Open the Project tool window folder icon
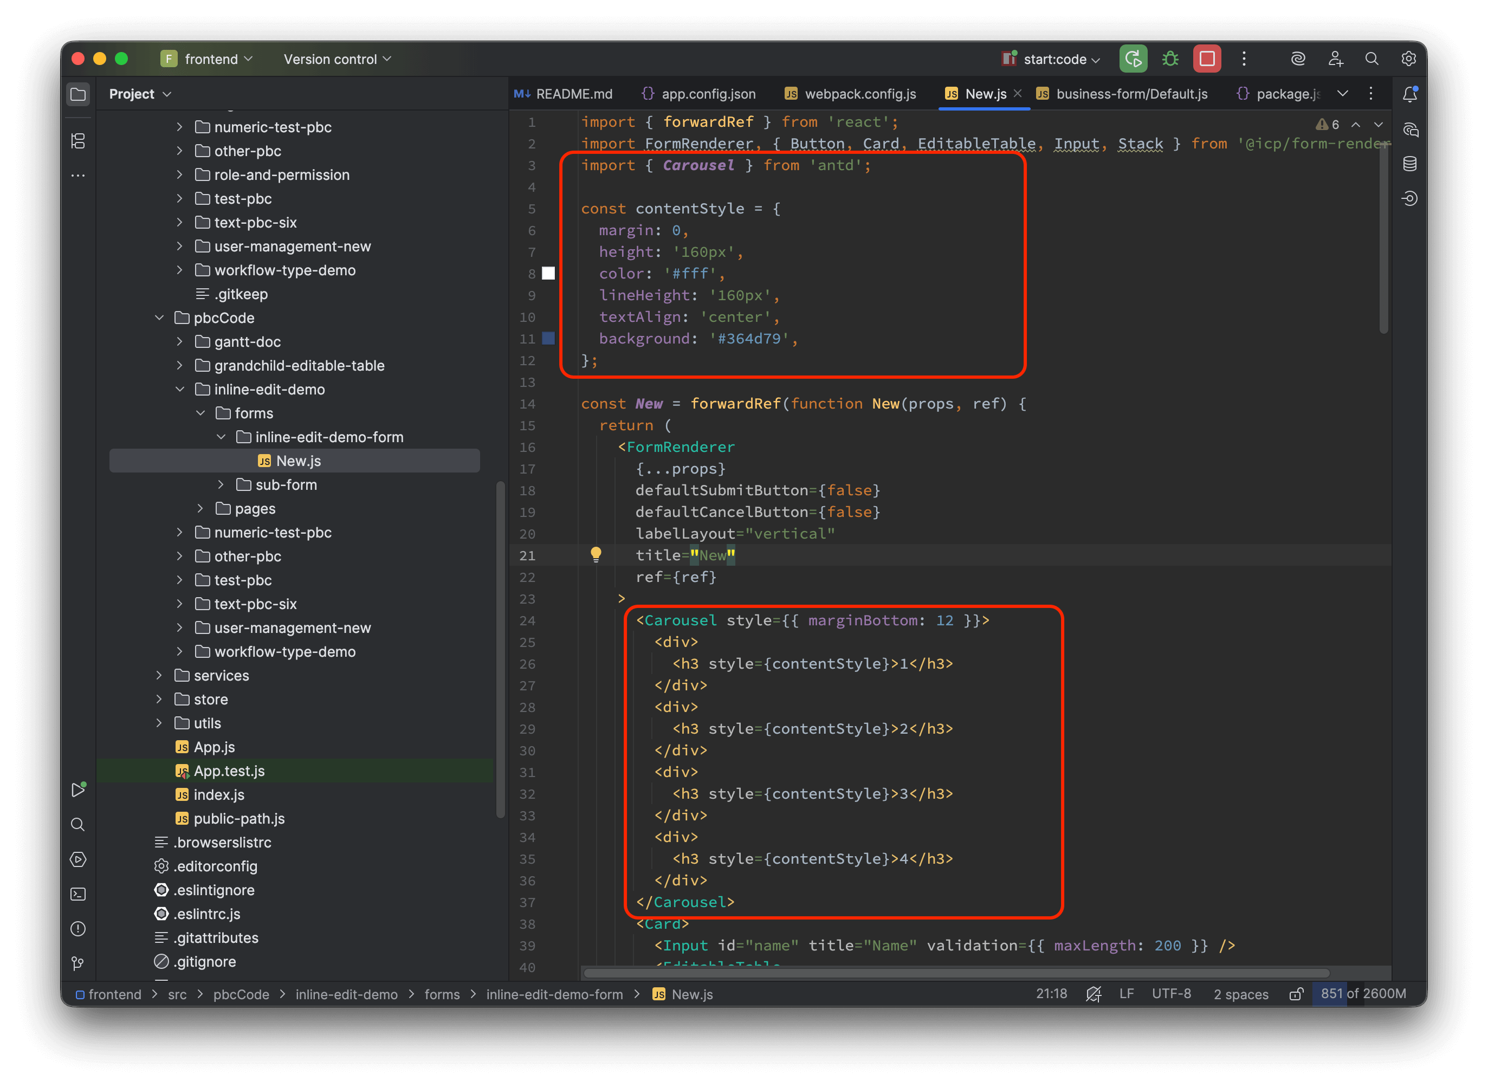Screen dimensions: 1488x1087 [77, 94]
